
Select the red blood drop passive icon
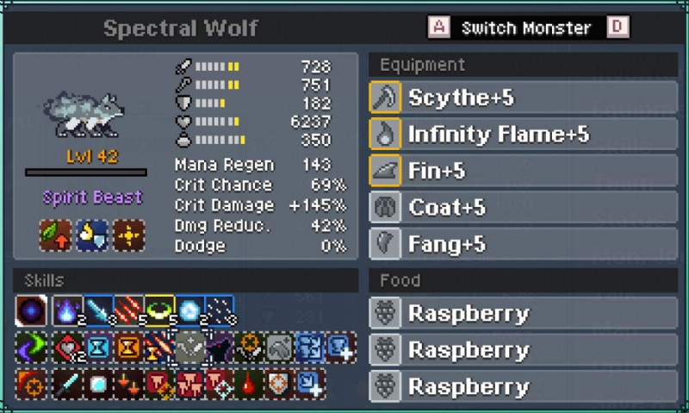coord(249,385)
